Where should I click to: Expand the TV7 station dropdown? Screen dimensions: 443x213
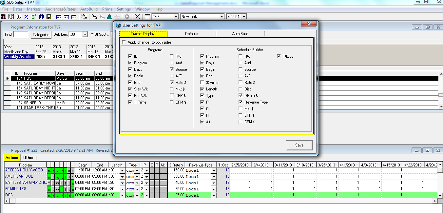tap(175, 17)
